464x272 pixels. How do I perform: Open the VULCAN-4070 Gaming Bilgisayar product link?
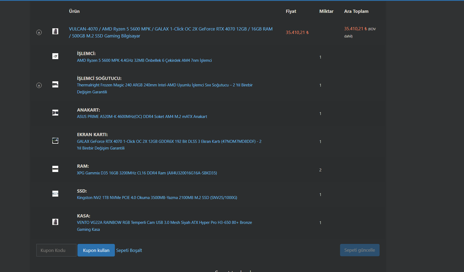point(171,32)
